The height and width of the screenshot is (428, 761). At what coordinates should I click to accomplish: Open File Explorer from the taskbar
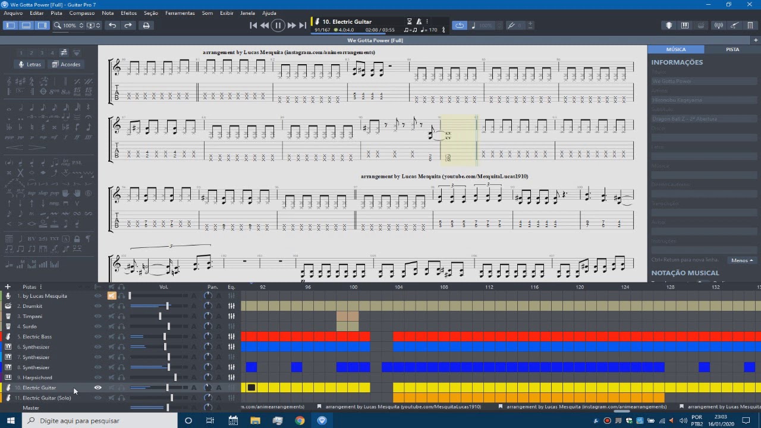[x=255, y=420]
